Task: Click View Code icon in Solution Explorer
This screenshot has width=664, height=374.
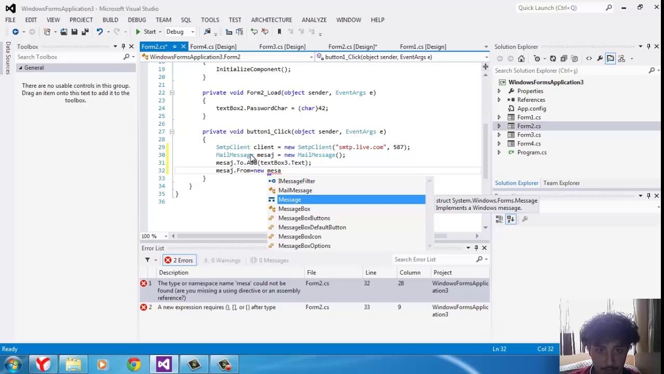Action: click(x=589, y=59)
